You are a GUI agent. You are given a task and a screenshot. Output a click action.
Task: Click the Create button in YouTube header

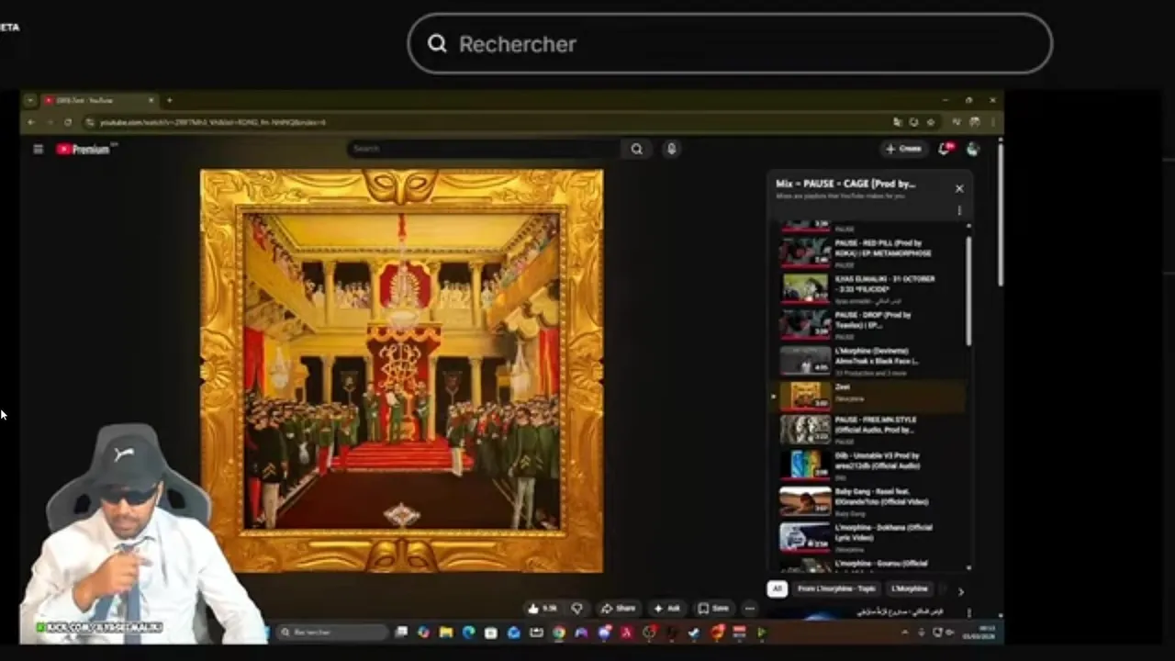[x=903, y=149]
